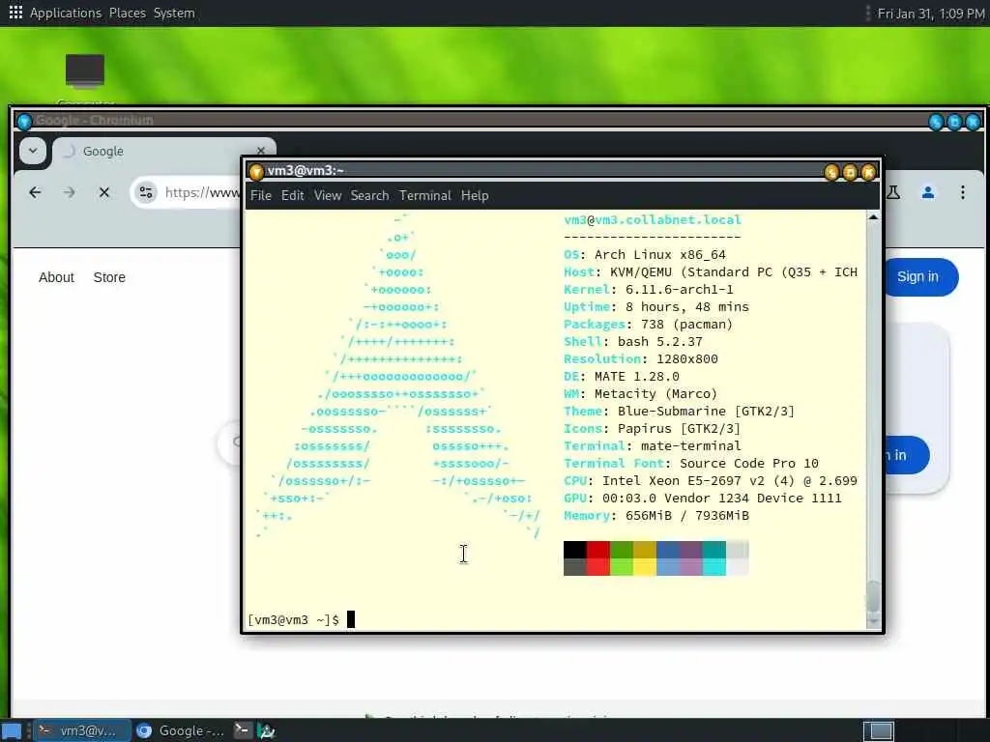
Task: Click the text '1280x800'
Action: [x=687, y=359]
